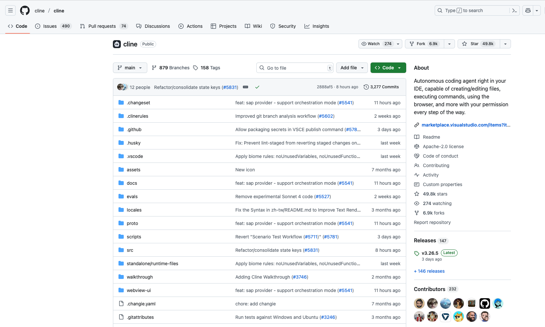545x327 pixels.
Task: Select the Code tab
Action: (18, 26)
